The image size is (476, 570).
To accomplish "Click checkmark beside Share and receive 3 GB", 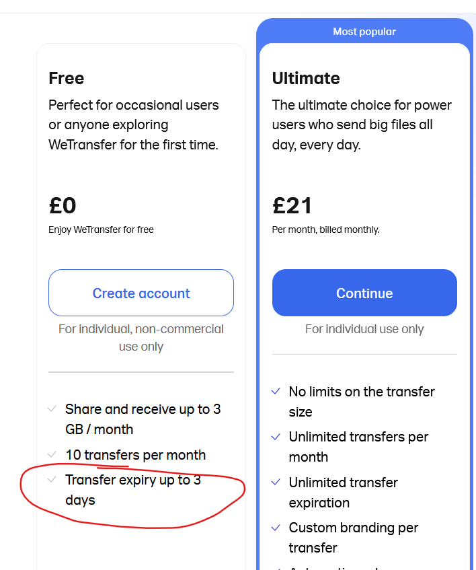I will pos(52,409).
